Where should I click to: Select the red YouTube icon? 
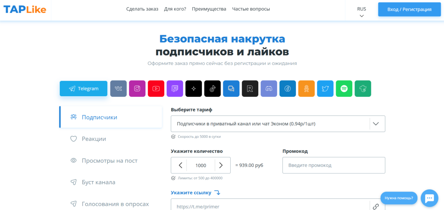coord(156,89)
